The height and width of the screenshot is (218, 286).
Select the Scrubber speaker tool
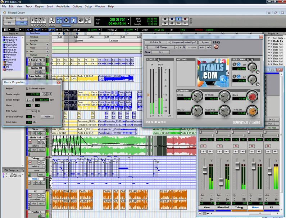click(81, 20)
